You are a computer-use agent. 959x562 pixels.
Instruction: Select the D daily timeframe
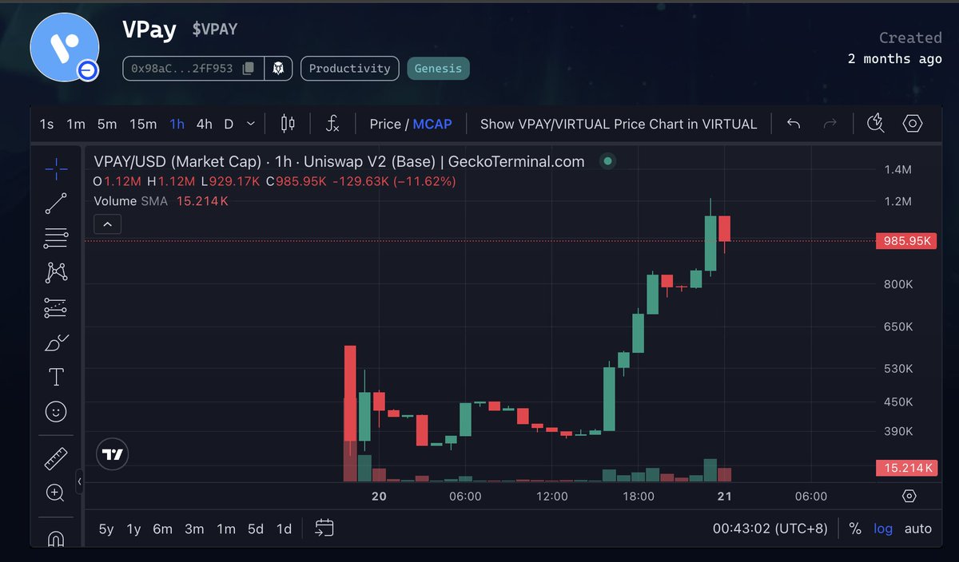click(229, 124)
